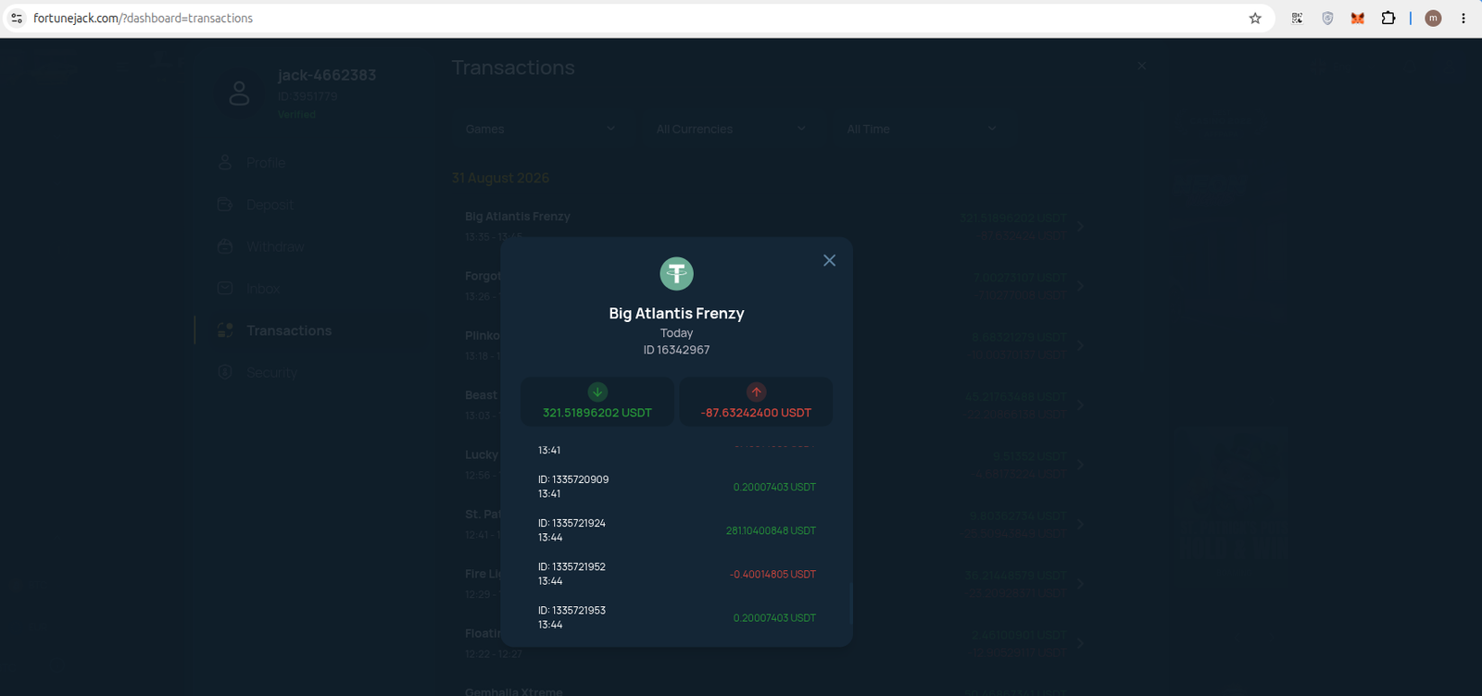Screen dimensions: 1482x696
Task: Click the Withdraw icon in sidebar
Action: (x=225, y=246)
